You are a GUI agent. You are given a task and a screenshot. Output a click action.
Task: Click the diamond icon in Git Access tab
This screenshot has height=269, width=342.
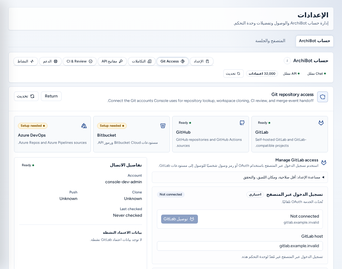[183, 61]
